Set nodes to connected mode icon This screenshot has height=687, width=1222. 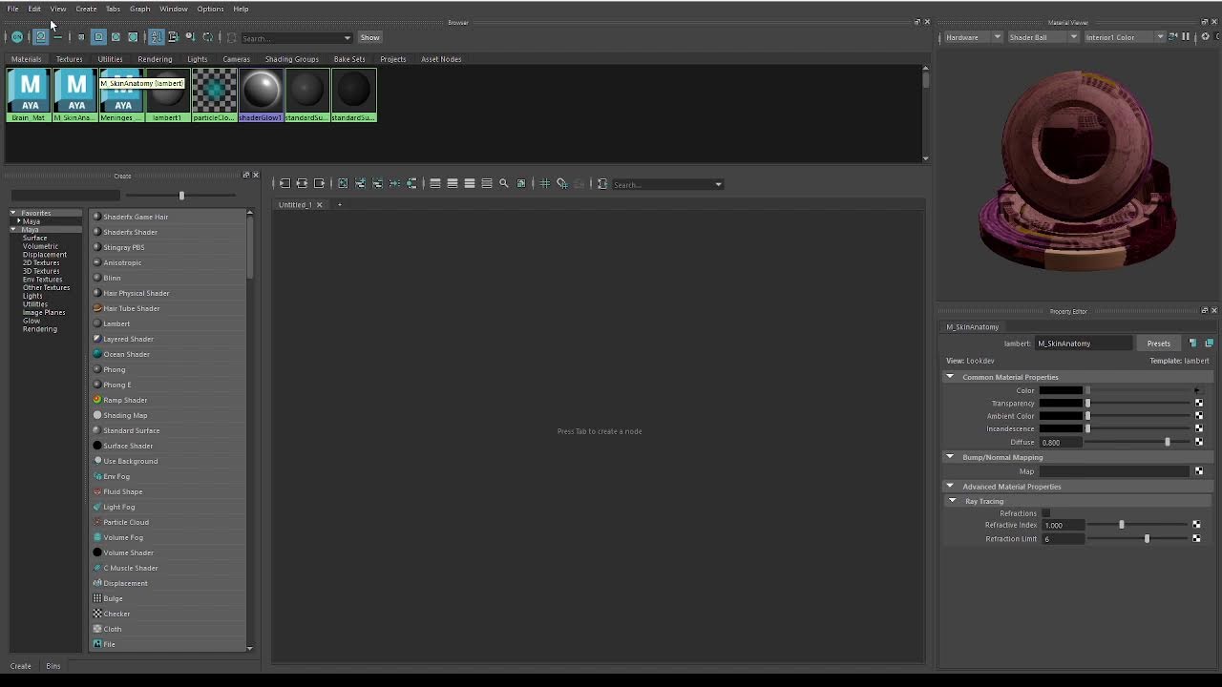tap(452, 183)
